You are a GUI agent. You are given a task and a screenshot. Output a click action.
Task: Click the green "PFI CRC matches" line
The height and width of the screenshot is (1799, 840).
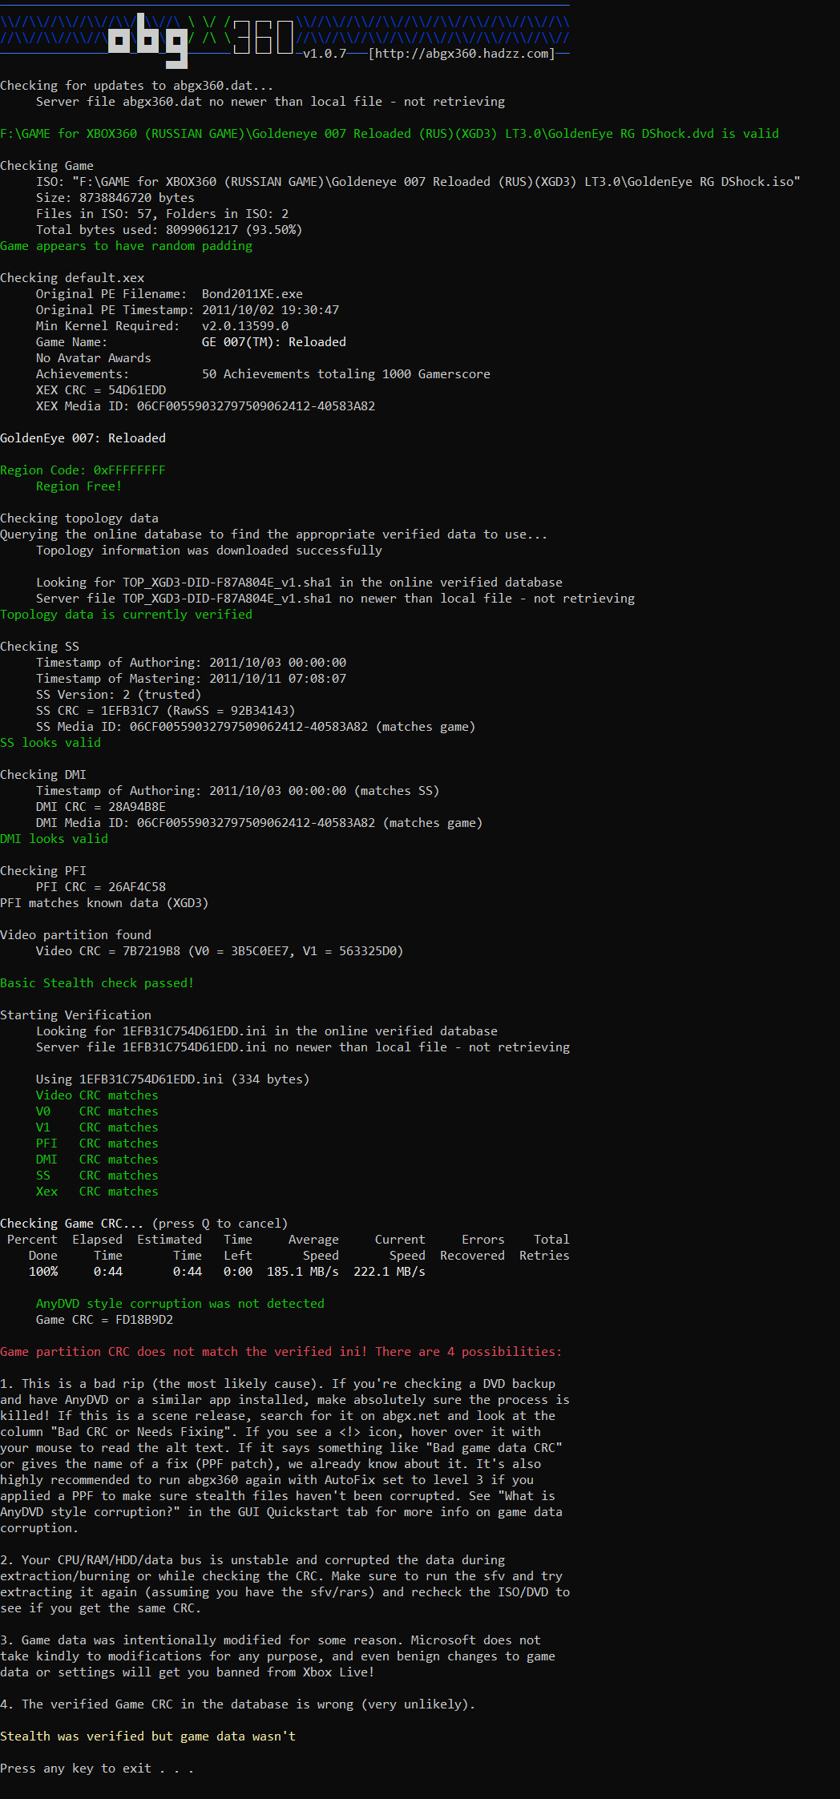click(97, 1144)
